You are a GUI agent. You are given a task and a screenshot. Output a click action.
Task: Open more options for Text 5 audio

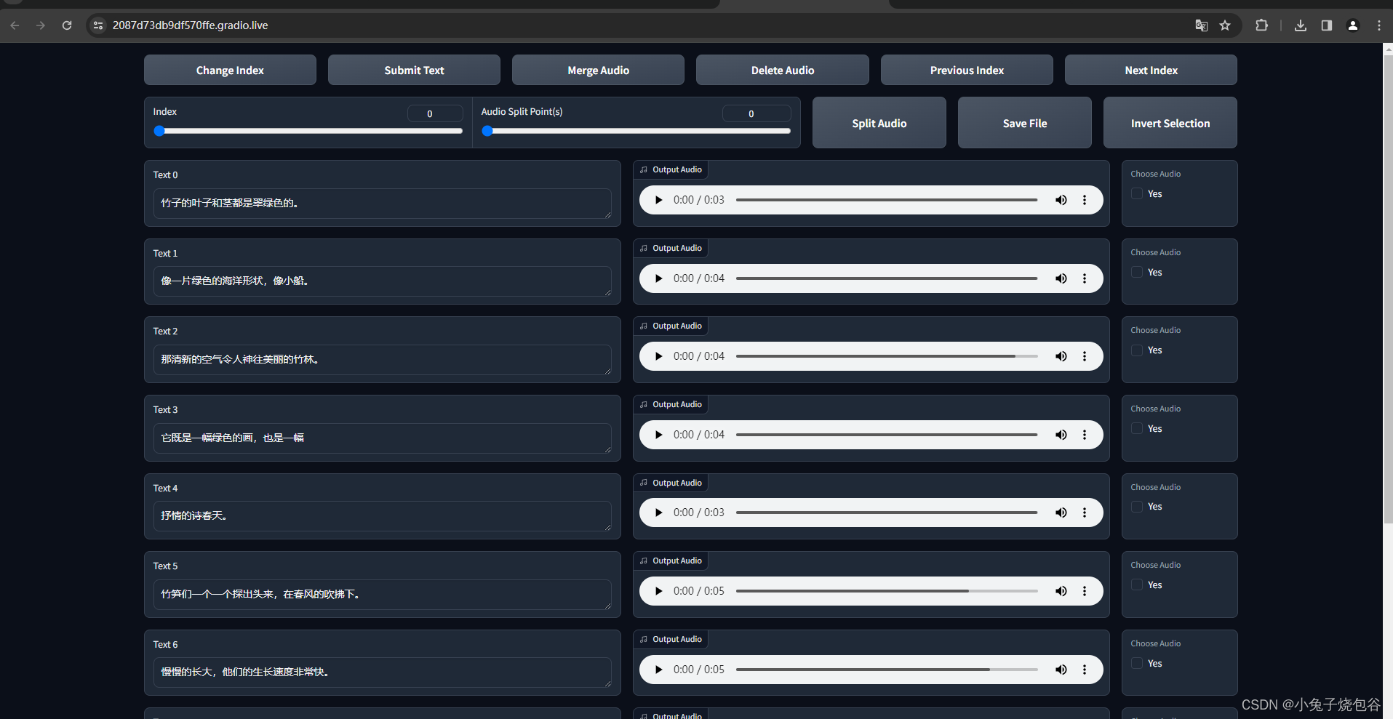[1085, 591]
